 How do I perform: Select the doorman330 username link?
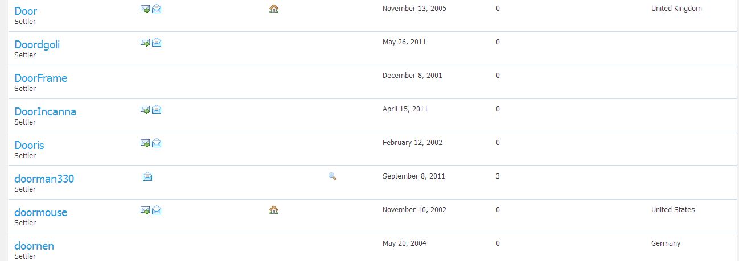44,179
